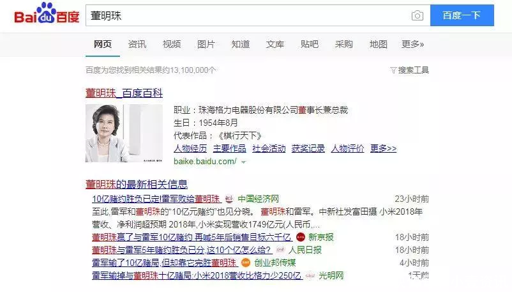This screenshot has width=512, height=292.
Task: Open news 雷军输掉与董明珠十亿赌局
Action: (197, 275)
